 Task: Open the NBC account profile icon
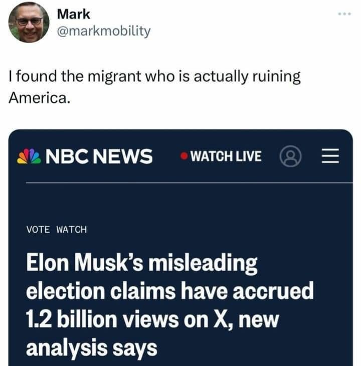tap(291, 157)
